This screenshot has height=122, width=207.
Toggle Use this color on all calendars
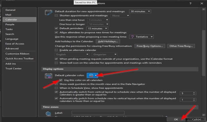point(61,80)
